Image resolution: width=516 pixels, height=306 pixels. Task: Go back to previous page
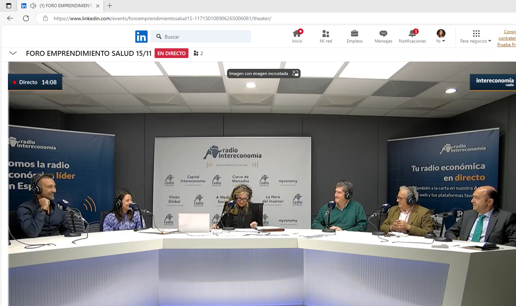click(x=10, y=18)
